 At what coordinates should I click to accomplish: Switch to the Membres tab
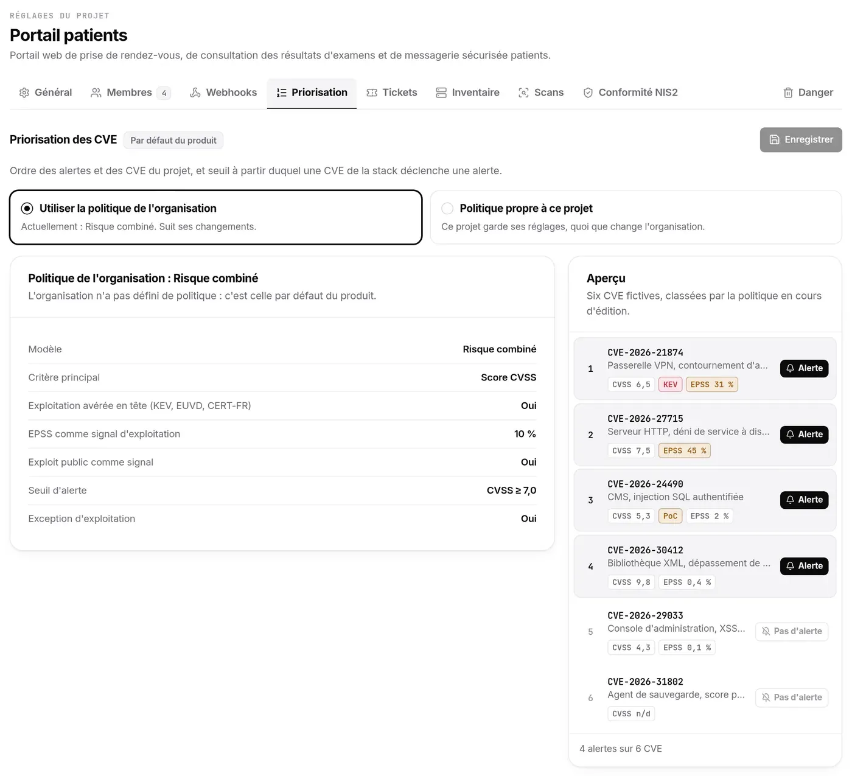130,93
